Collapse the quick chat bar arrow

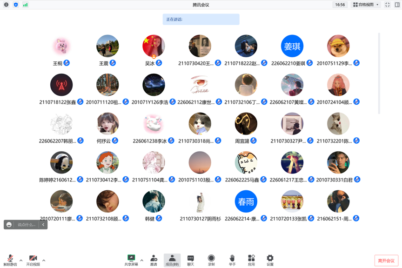click(x=43, y=225)
